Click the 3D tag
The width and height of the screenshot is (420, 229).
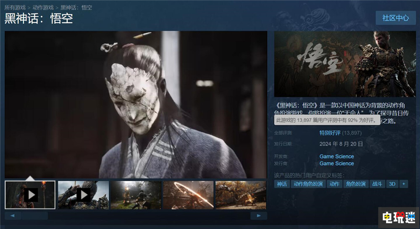[392, 184]
